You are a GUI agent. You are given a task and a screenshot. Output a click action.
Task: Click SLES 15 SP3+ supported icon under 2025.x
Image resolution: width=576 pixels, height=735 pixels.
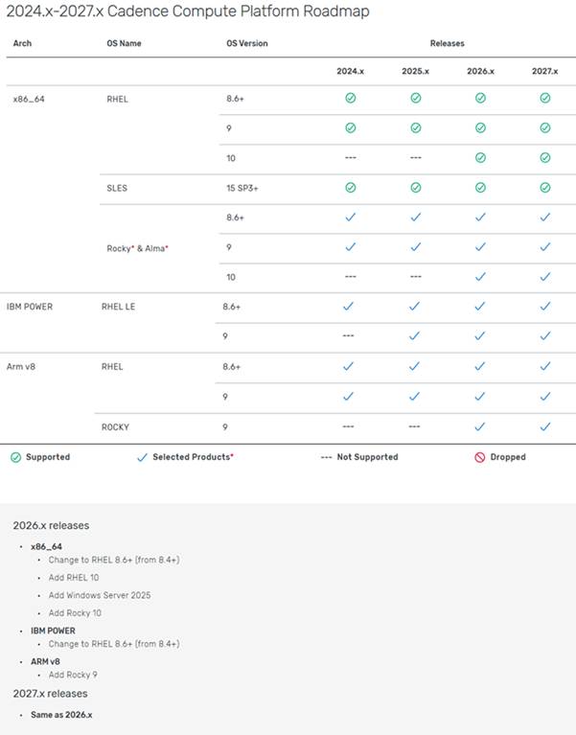coord(416,188)
